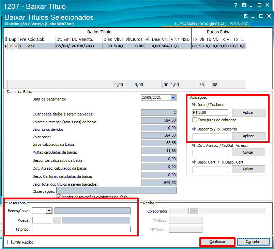The width and height of the screenshot is (274, 249).
Task: Click the diagonal restore icon in the 1207 Baixar Título title bar
Action: coord(244,5)
